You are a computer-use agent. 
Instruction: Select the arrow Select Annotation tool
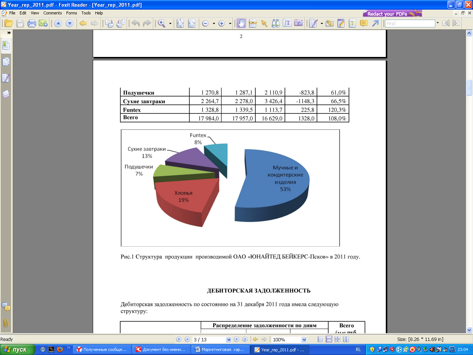tap(264, 23)
